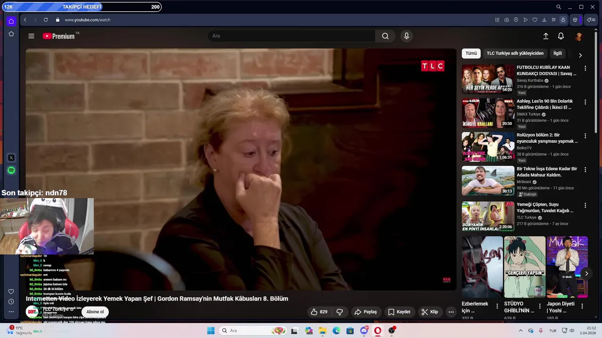
Task: Go back in browser history
Action: [x=25, y=20]
